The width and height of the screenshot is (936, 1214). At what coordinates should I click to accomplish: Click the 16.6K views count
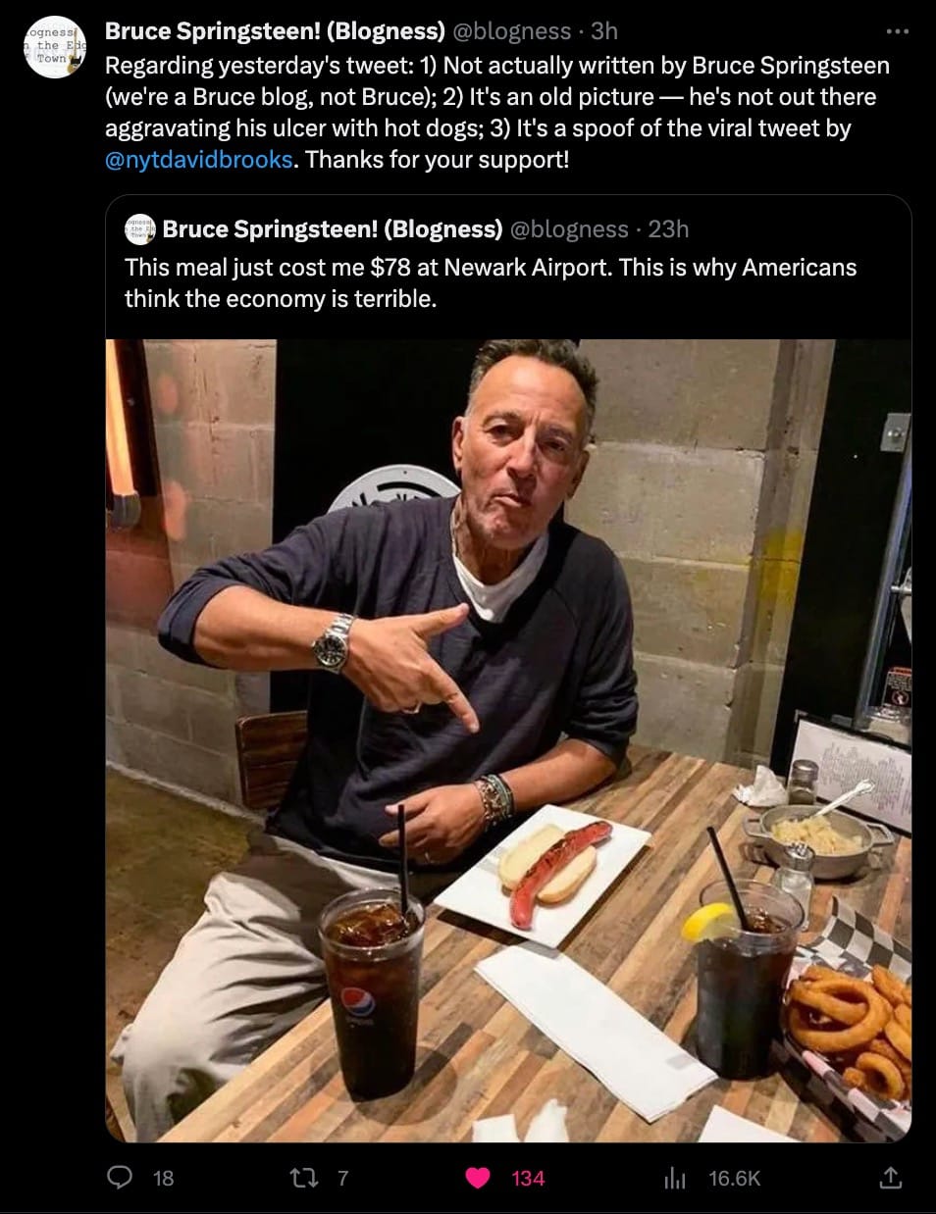(734, 1178)
